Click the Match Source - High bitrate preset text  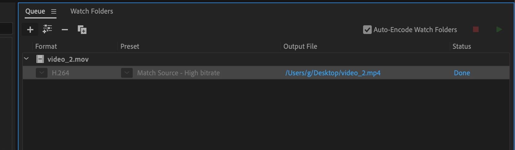coord(178,73)
